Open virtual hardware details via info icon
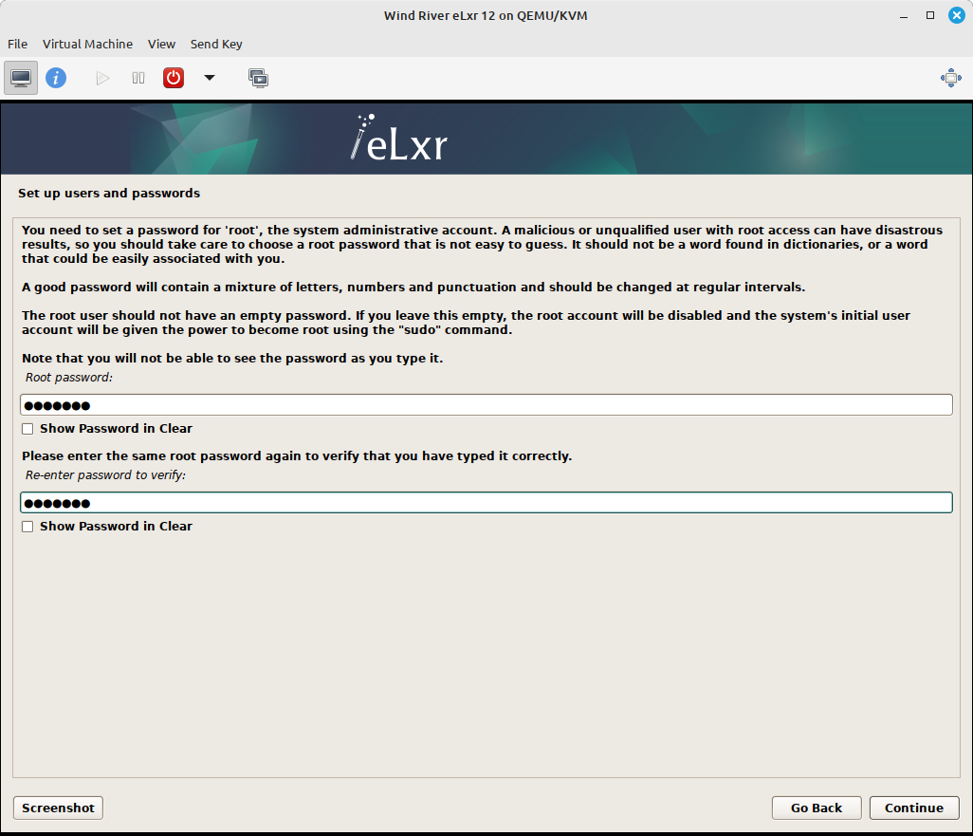 pos(56,77)
